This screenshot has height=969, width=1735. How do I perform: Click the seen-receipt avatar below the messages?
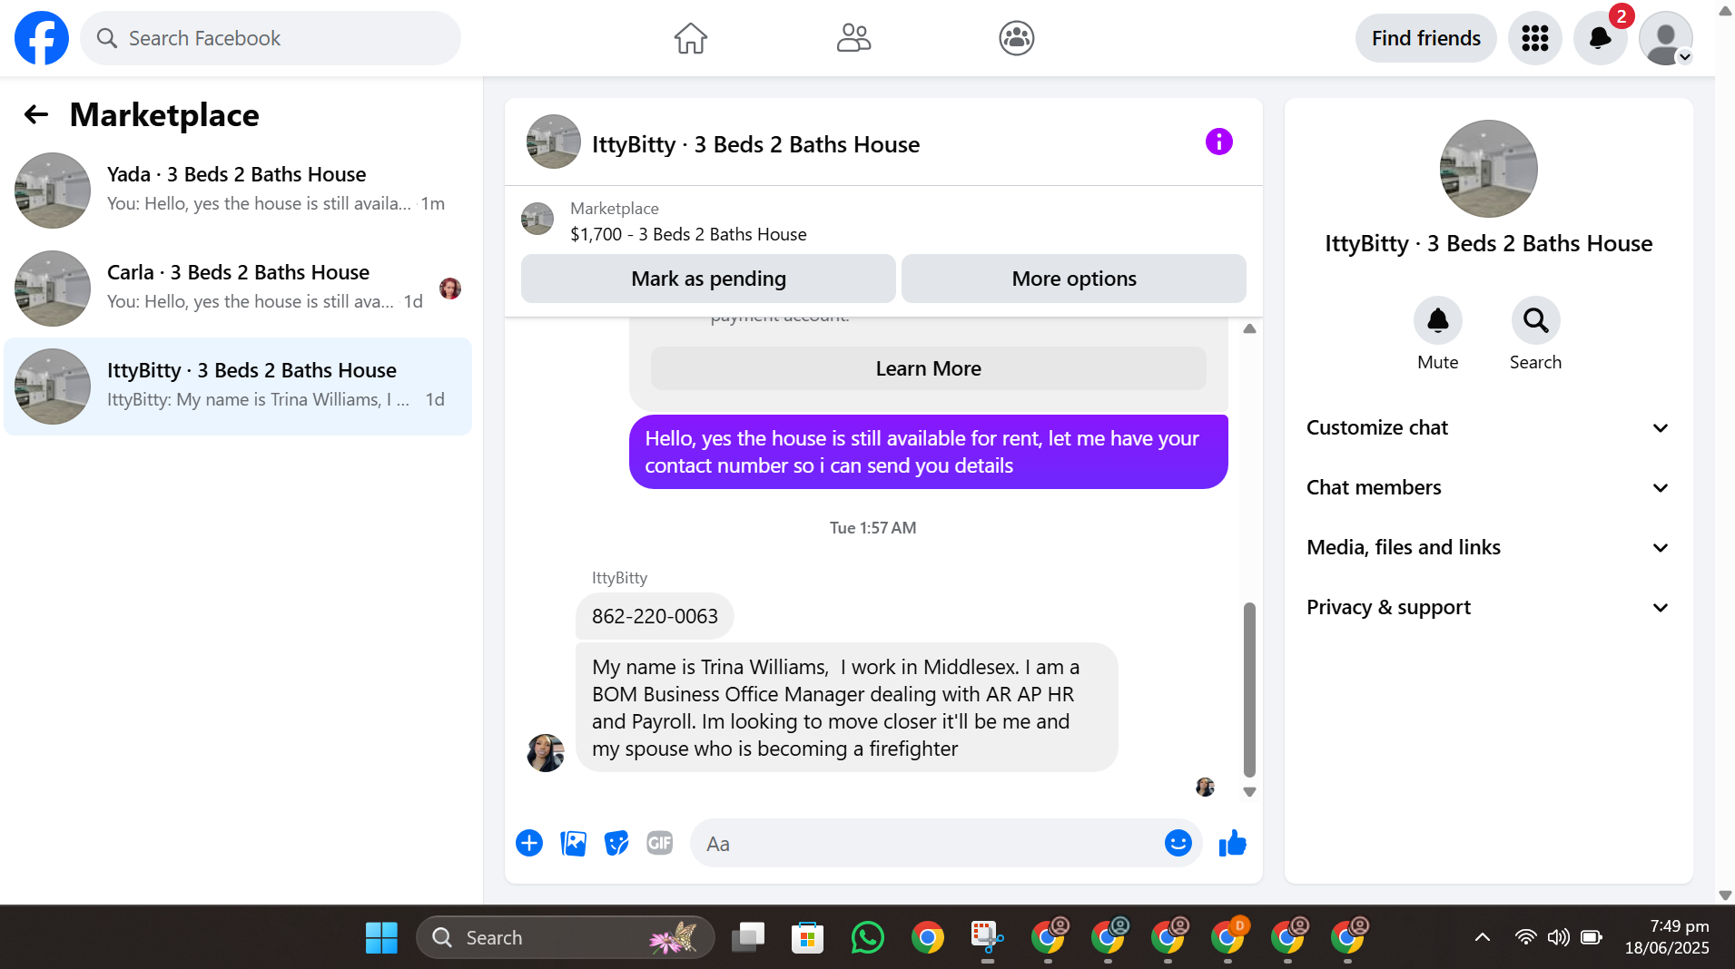tap(1205, 787)
